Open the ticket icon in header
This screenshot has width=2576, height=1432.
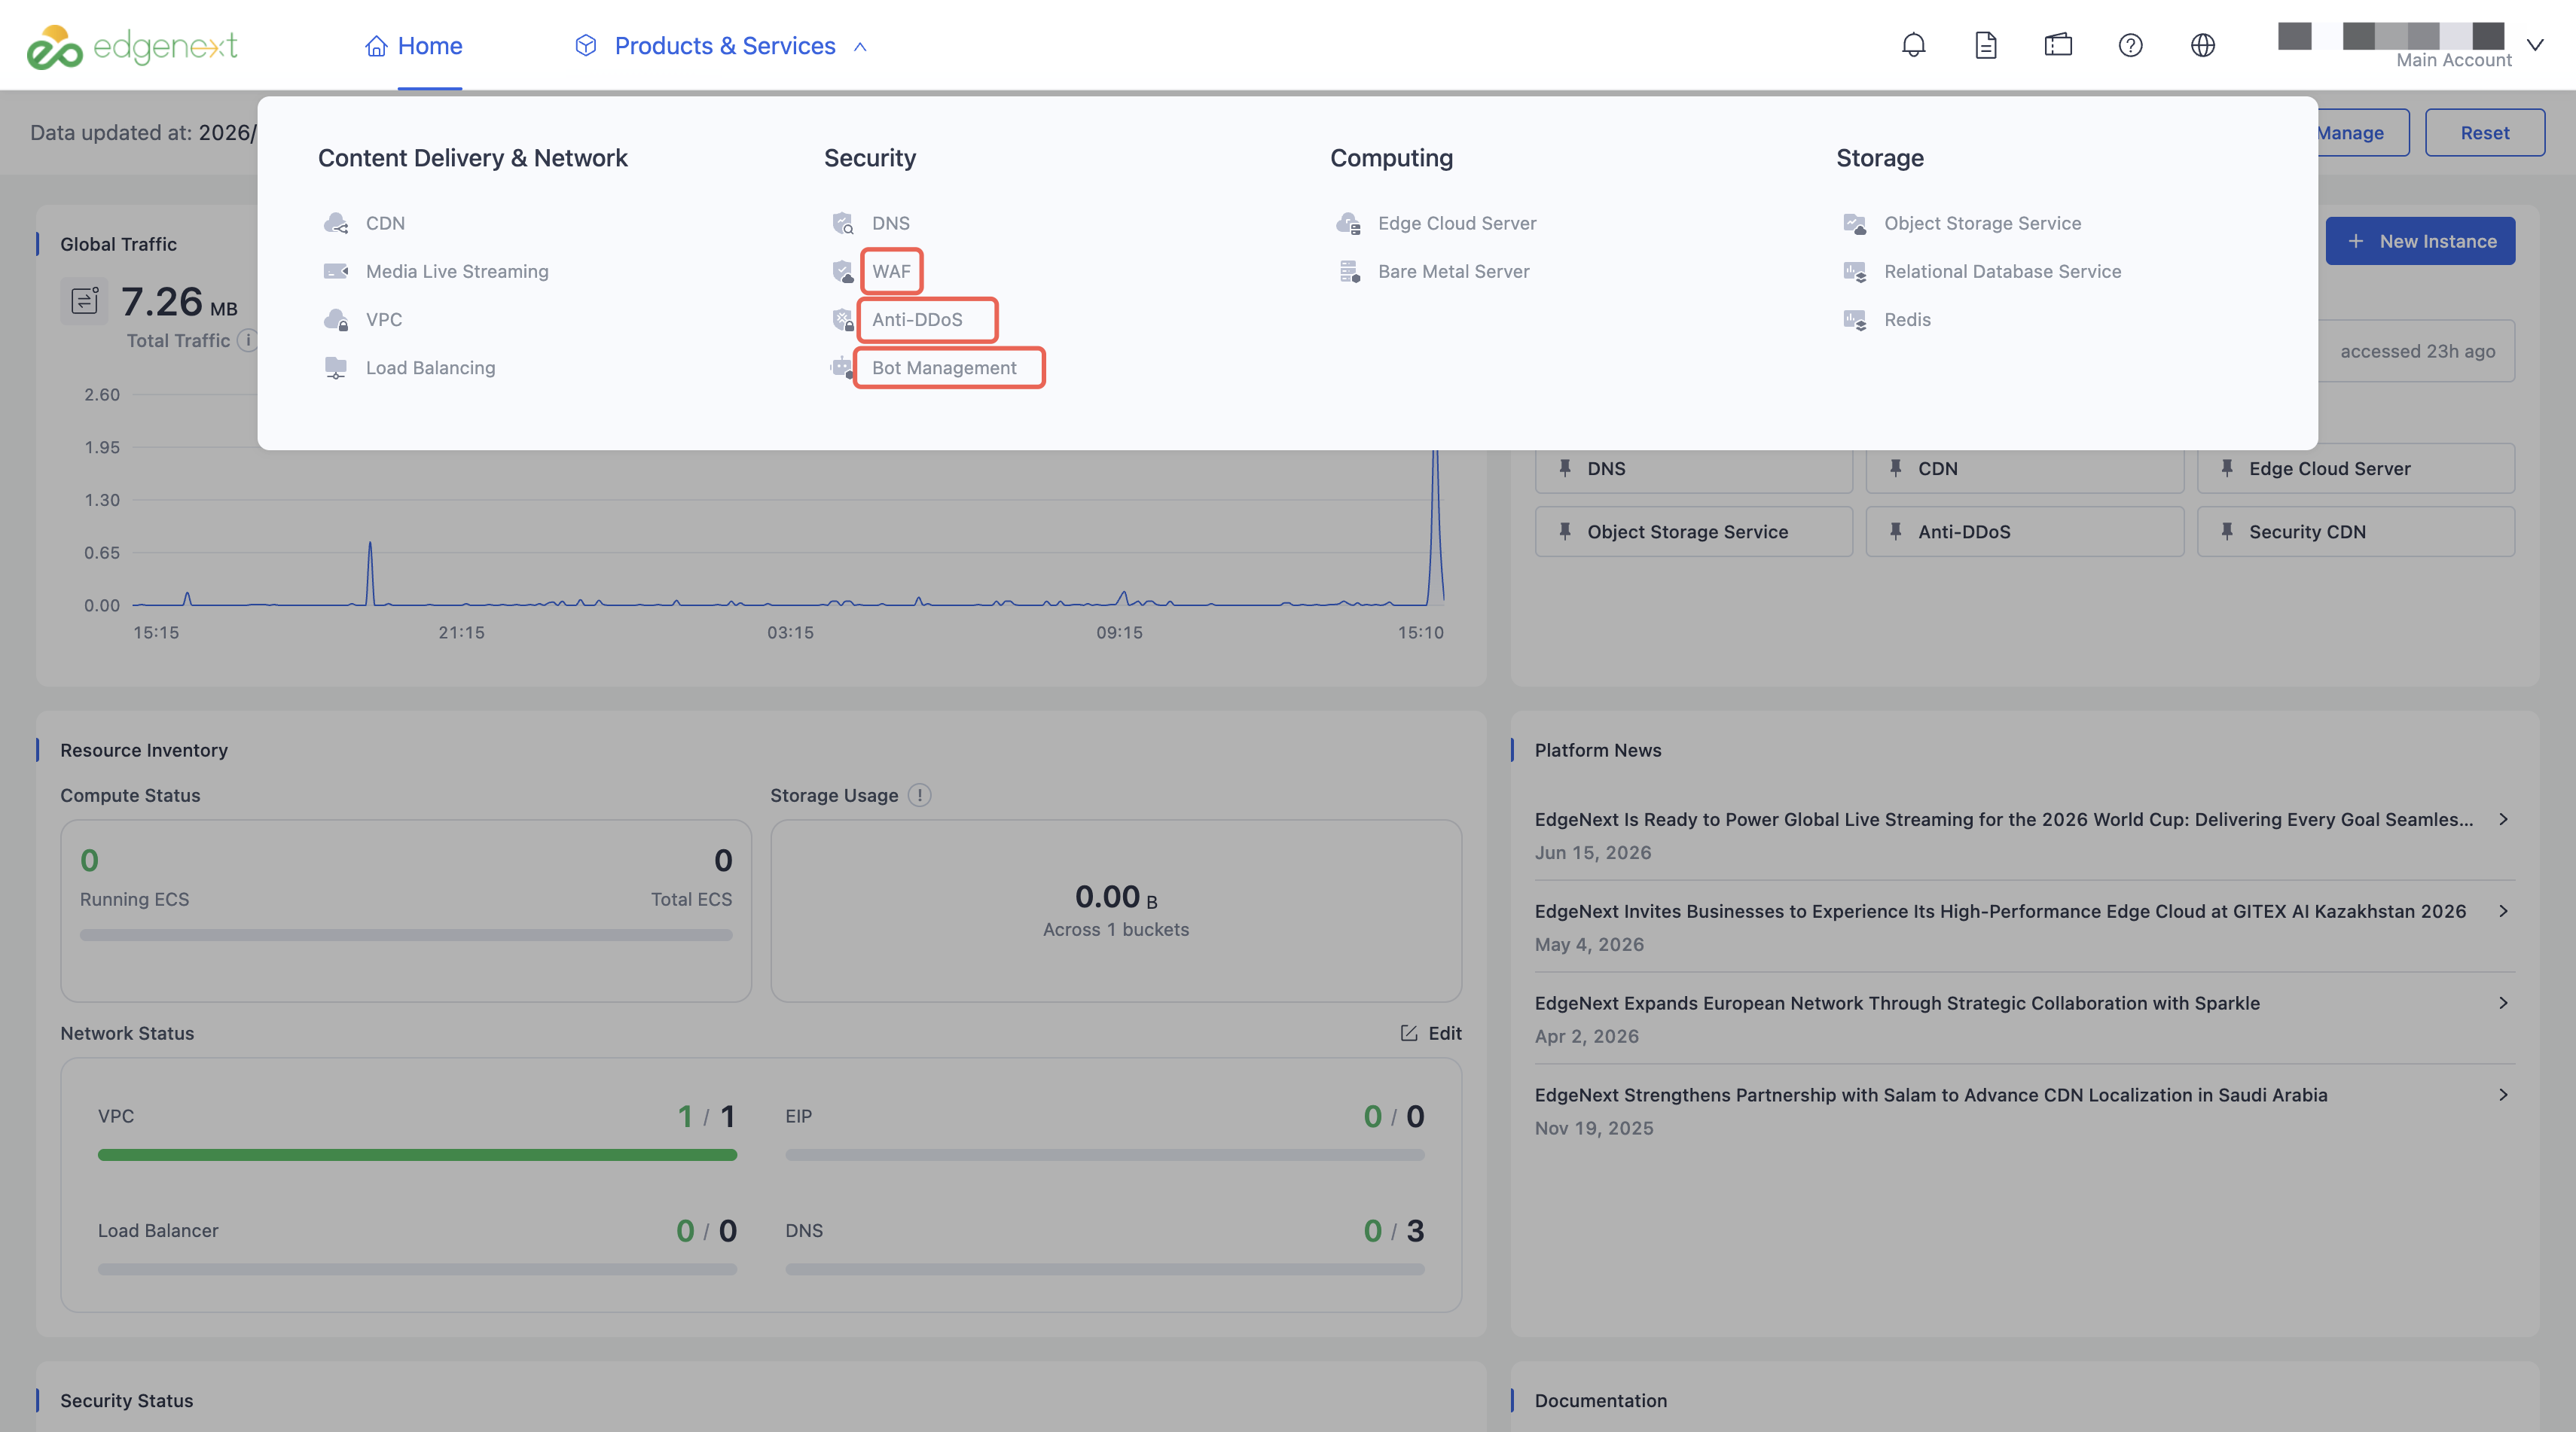2058,45
